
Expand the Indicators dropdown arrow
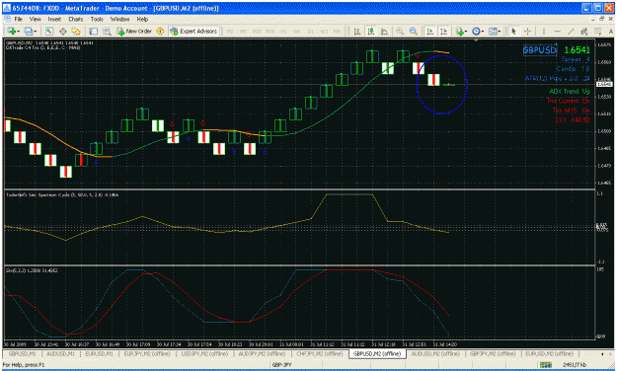[x=466, y=31]
